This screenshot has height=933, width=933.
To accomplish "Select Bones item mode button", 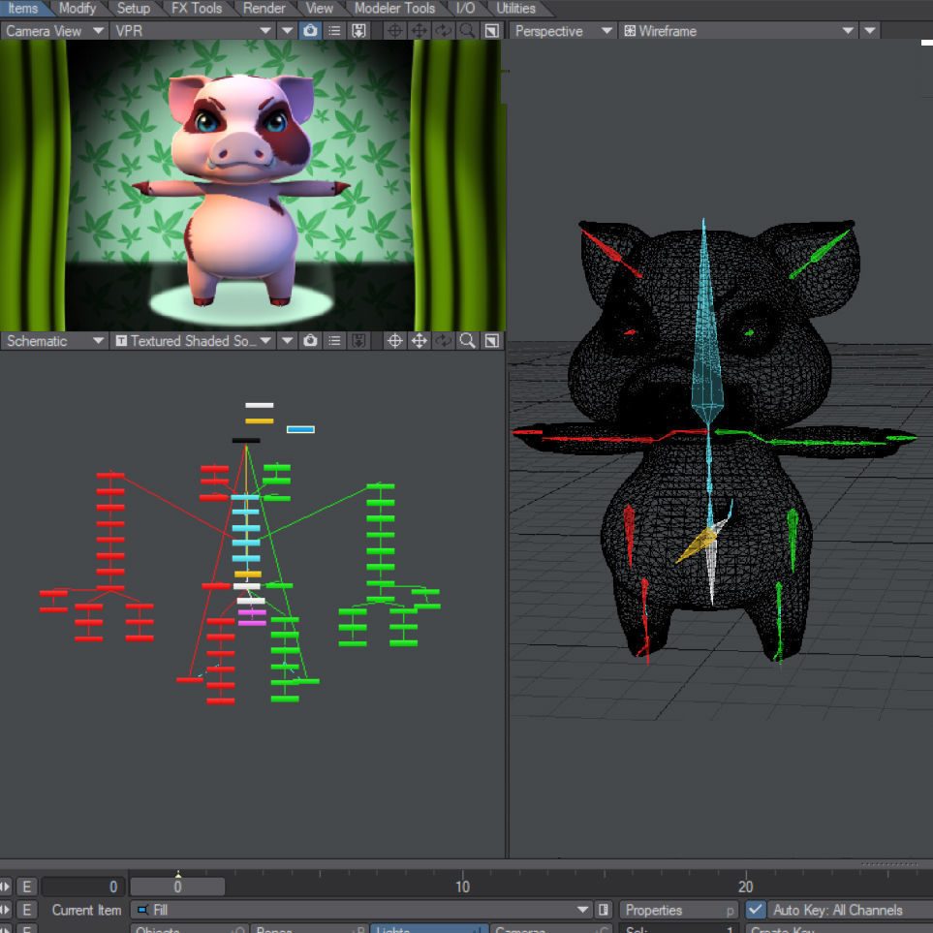I will (309, 929).
